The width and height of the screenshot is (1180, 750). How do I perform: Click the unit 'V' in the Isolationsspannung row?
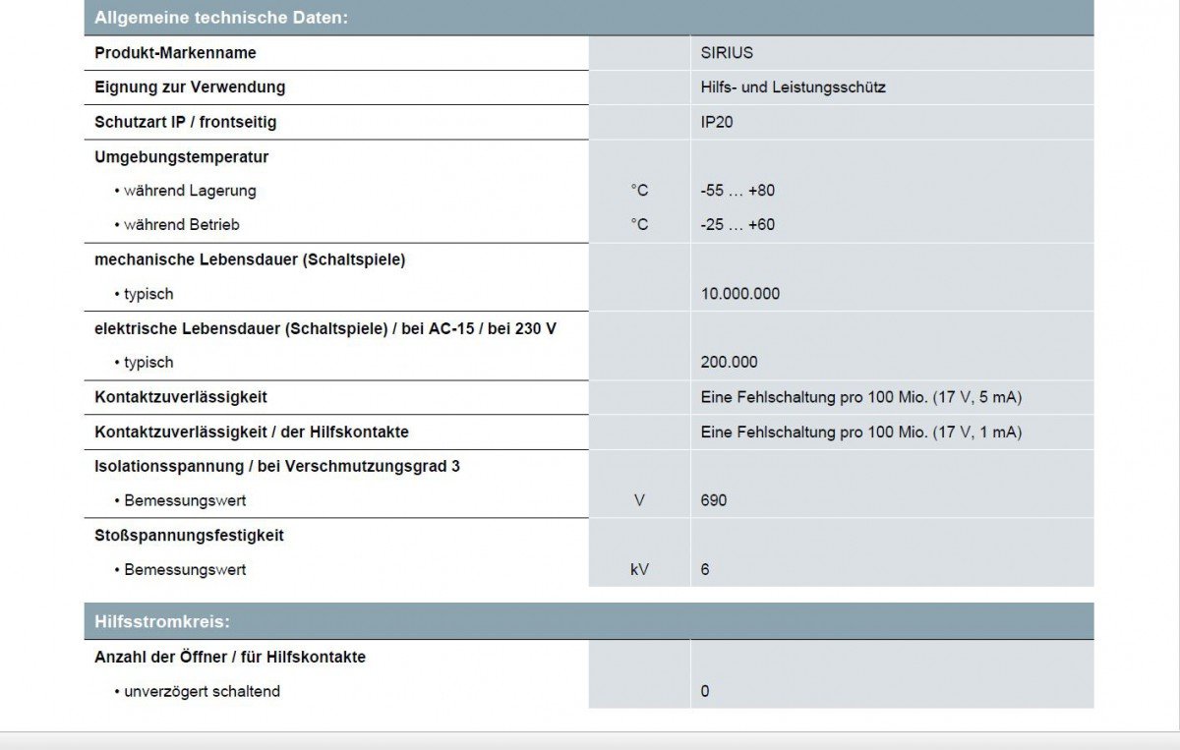click(x=640, y=500)
